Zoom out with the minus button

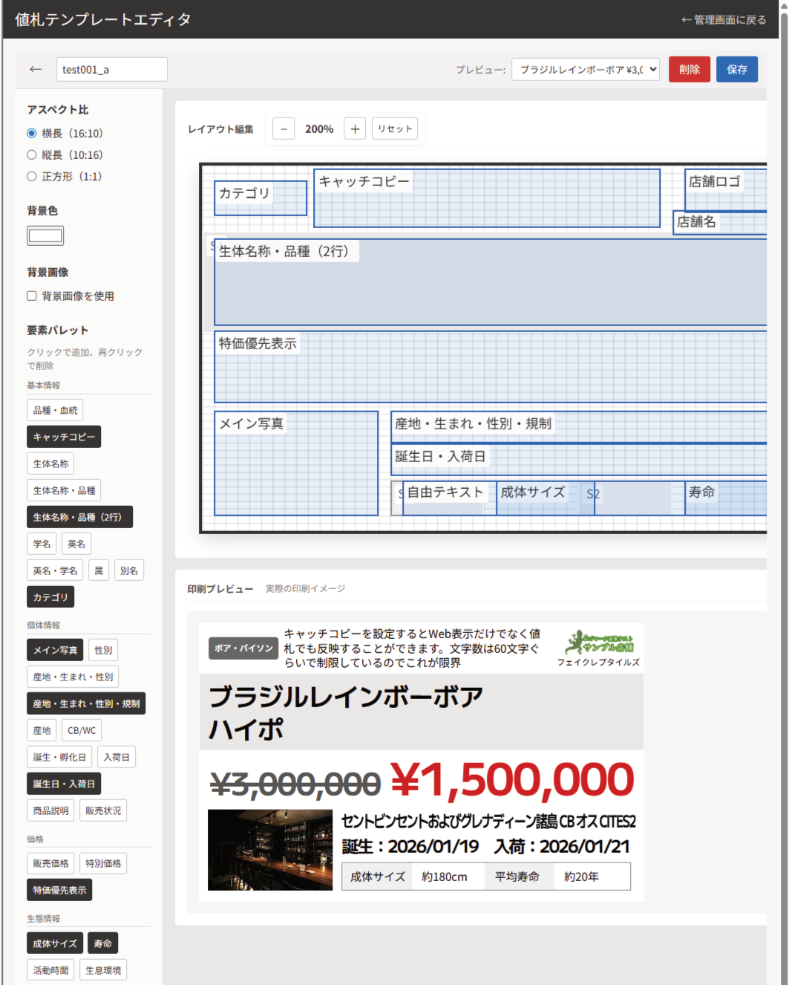pos(284,129)
